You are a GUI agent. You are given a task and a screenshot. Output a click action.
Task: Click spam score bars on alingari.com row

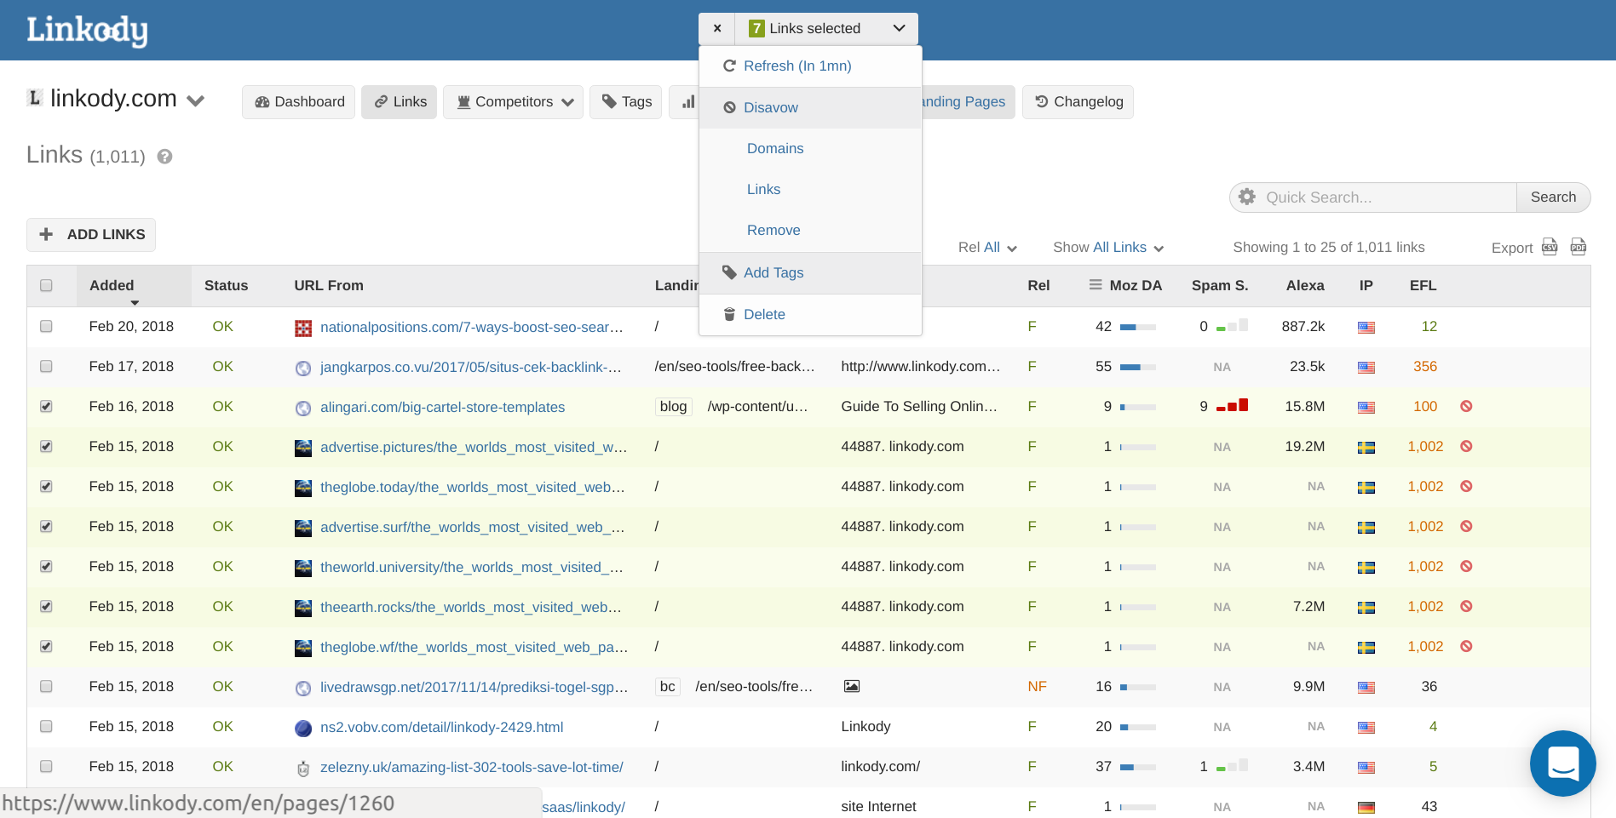(x=1232, y=405)
